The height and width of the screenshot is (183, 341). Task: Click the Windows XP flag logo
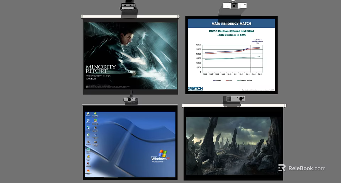point(163,153)
